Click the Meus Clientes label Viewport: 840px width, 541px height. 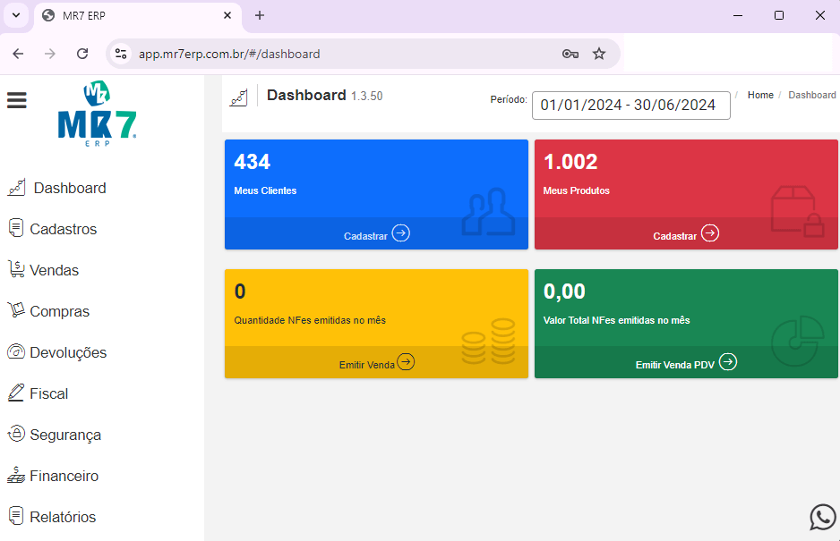point(265,190)
